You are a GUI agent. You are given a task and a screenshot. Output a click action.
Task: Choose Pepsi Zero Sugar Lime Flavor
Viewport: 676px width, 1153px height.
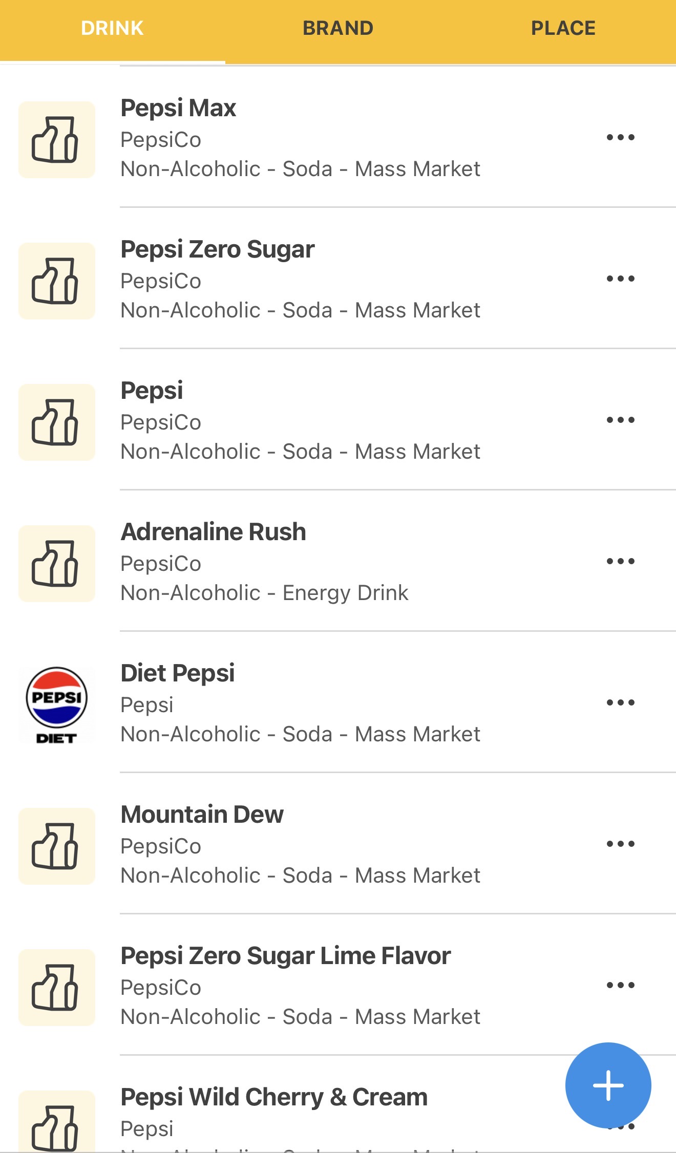point(300,986)
